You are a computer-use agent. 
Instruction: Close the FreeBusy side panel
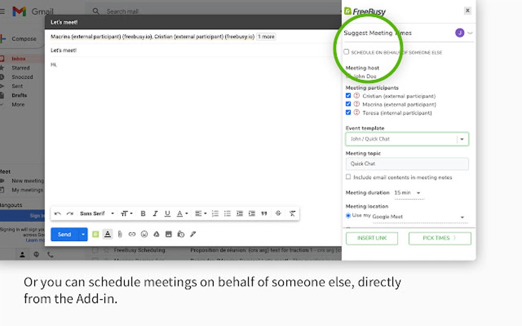click(467, 11)
